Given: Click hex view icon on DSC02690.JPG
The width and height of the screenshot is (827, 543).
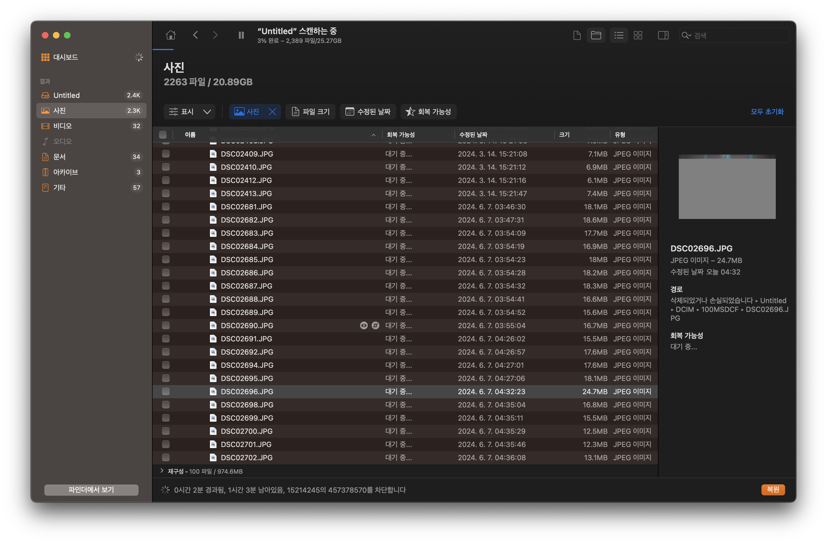Looking at the screenshot, I should 375,325.
